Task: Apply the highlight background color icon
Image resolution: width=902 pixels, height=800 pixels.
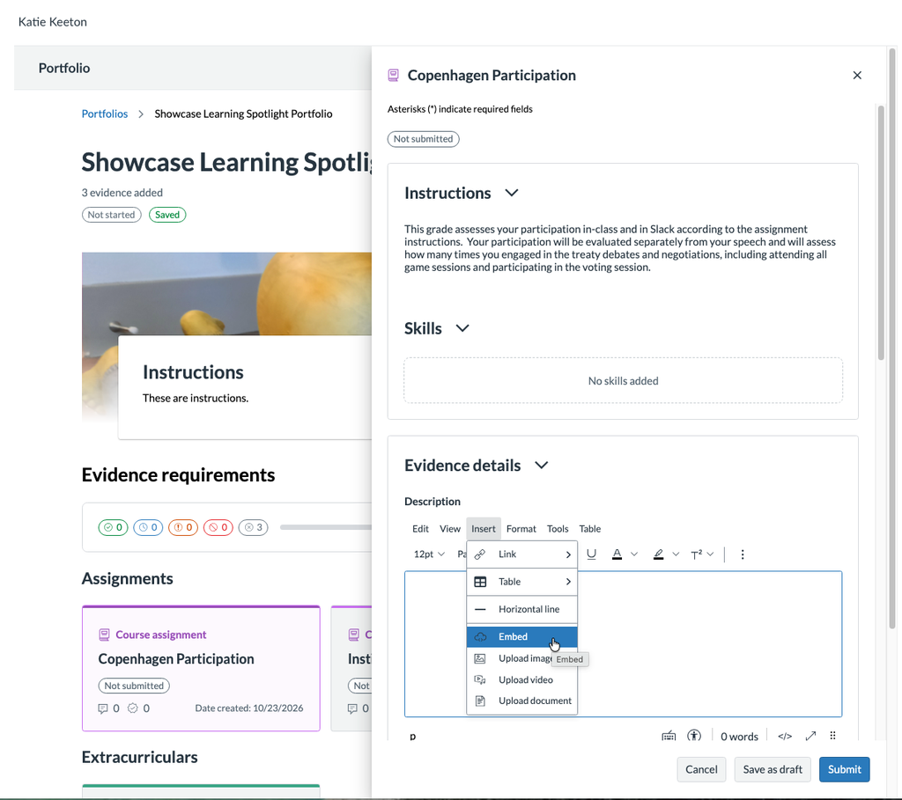Action: pyautogui.click(x=658, y=554)
